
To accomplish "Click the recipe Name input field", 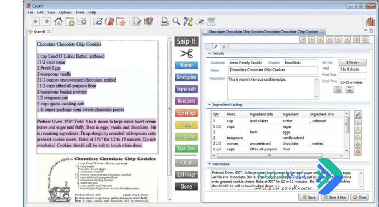I will (x=273, y=70).
